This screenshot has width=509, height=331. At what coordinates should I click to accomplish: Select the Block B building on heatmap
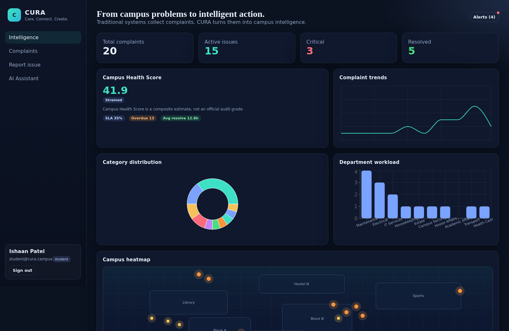tap(317, 318)
